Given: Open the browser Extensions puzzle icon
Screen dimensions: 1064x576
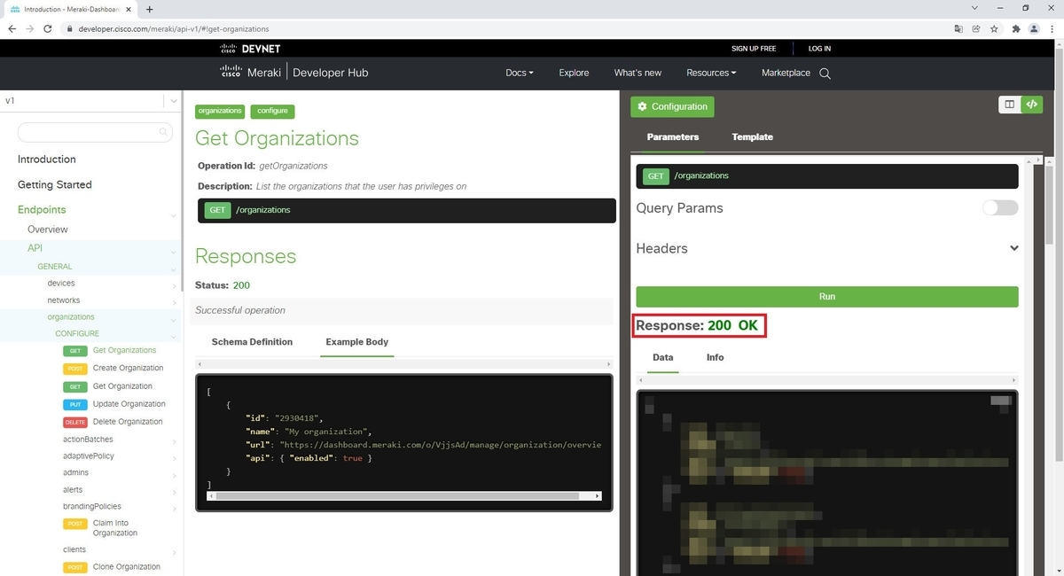Looking at the screenshot, I should pos(1015,28).
